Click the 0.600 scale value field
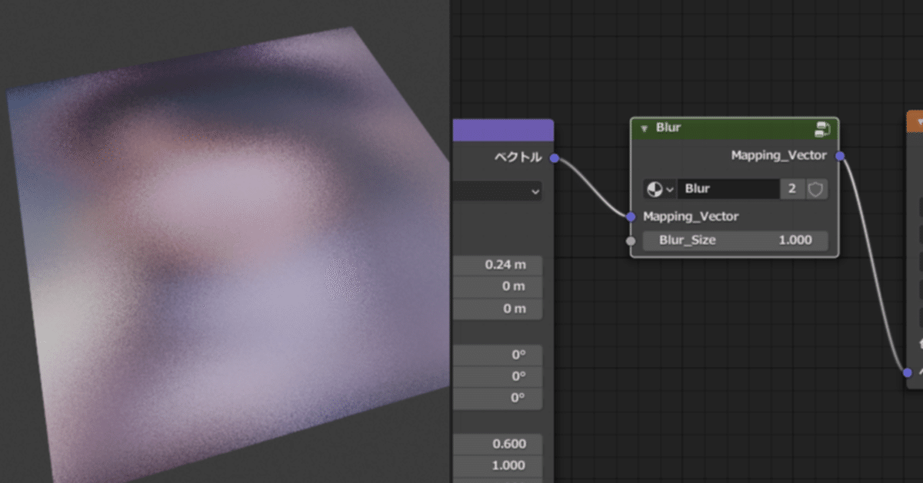This screenshot has height=483, width=923. pos(498,444)
